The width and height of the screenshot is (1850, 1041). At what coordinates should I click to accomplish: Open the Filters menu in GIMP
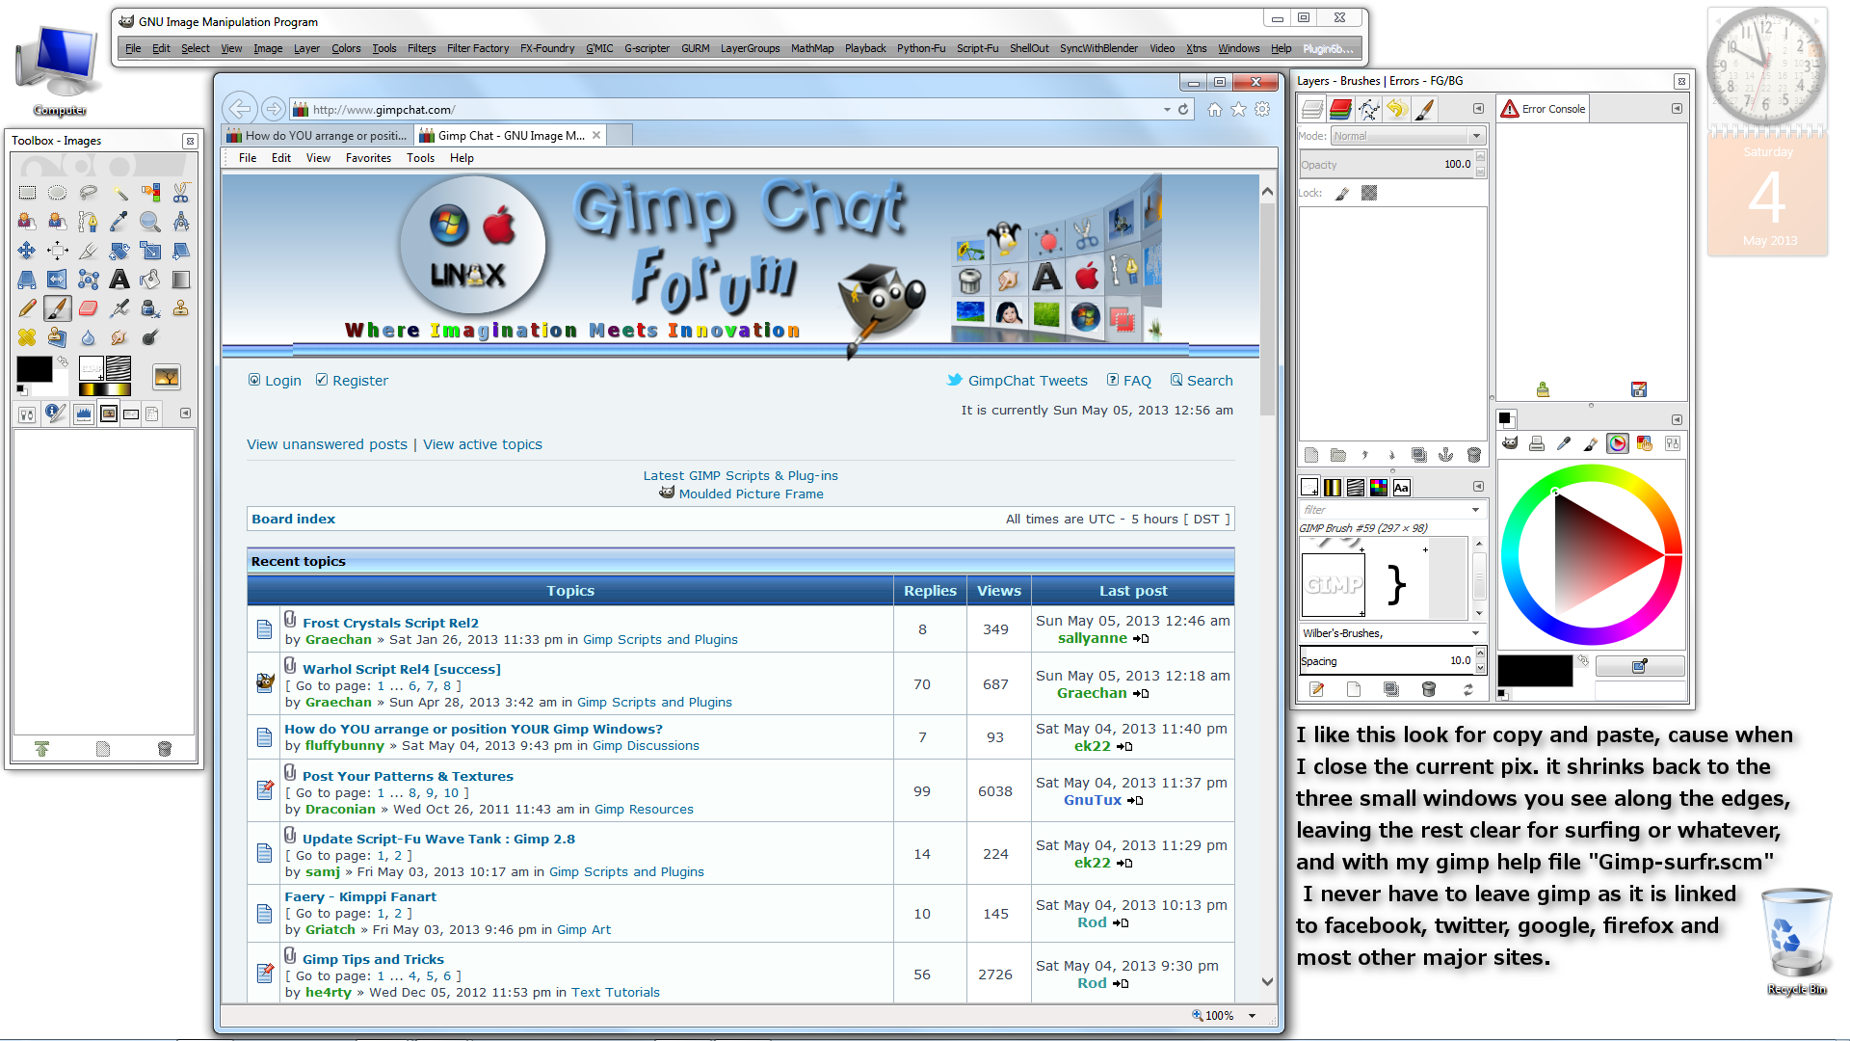pyautogui.click(x=421, y=48)
